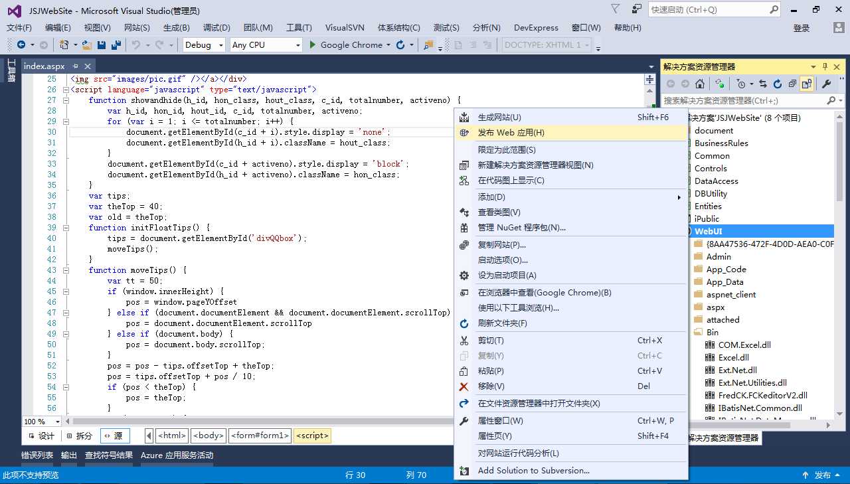
Task: Toggle auto-hide pin of Solution Explorer panel
Action: click(825, 66)
